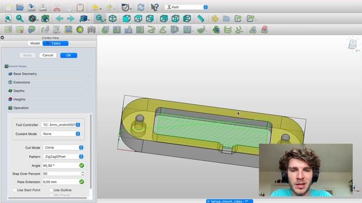Open the Coolant Mode dropdown

click(x=61, y=134)
